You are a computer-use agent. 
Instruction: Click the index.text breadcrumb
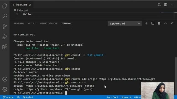pyautogui.click(x=22, y=10)
